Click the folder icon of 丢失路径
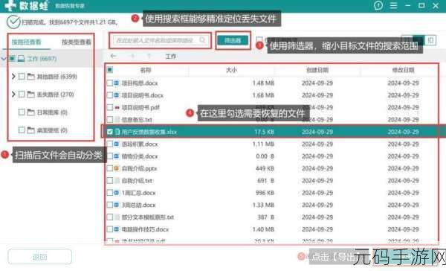Image resolution: width=446 pixels, height=271 pixels. [30, 95]
